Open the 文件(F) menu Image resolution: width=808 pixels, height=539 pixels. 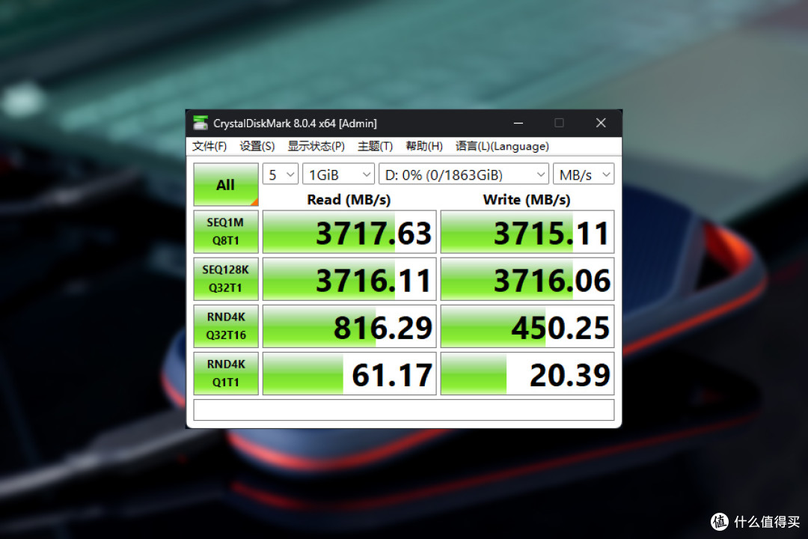[x=209, y=147]
